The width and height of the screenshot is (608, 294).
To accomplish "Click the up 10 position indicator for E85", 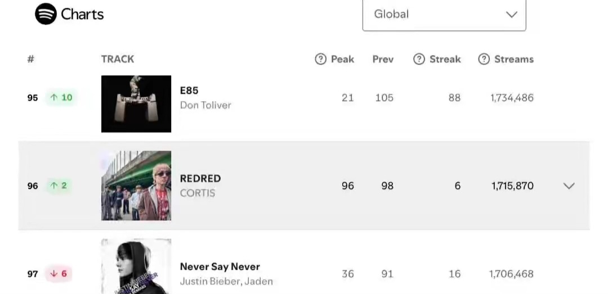I will (x=62, y=98).
